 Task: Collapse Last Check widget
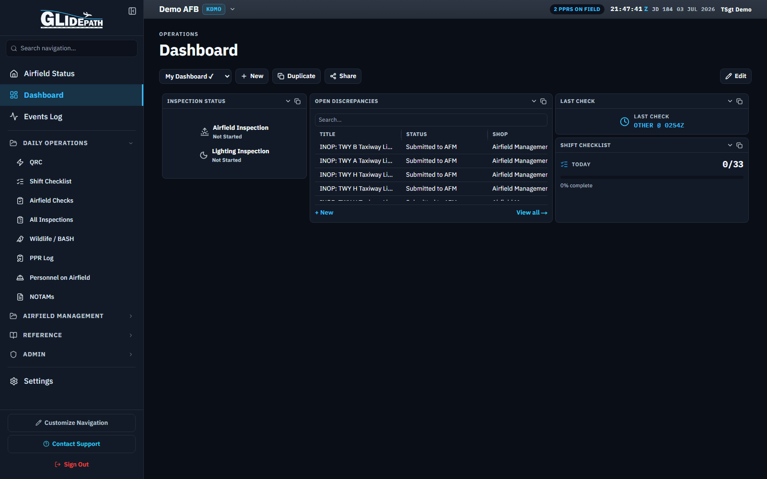pyautogui.click(x=730, y=101)
